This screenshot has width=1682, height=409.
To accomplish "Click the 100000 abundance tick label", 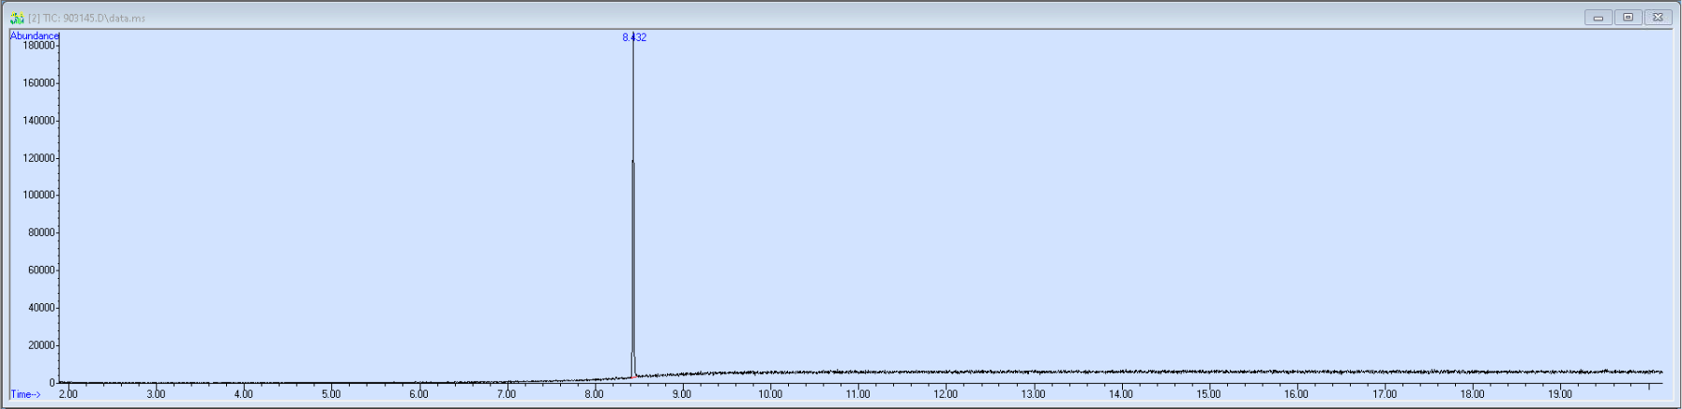I will point(38,196).
